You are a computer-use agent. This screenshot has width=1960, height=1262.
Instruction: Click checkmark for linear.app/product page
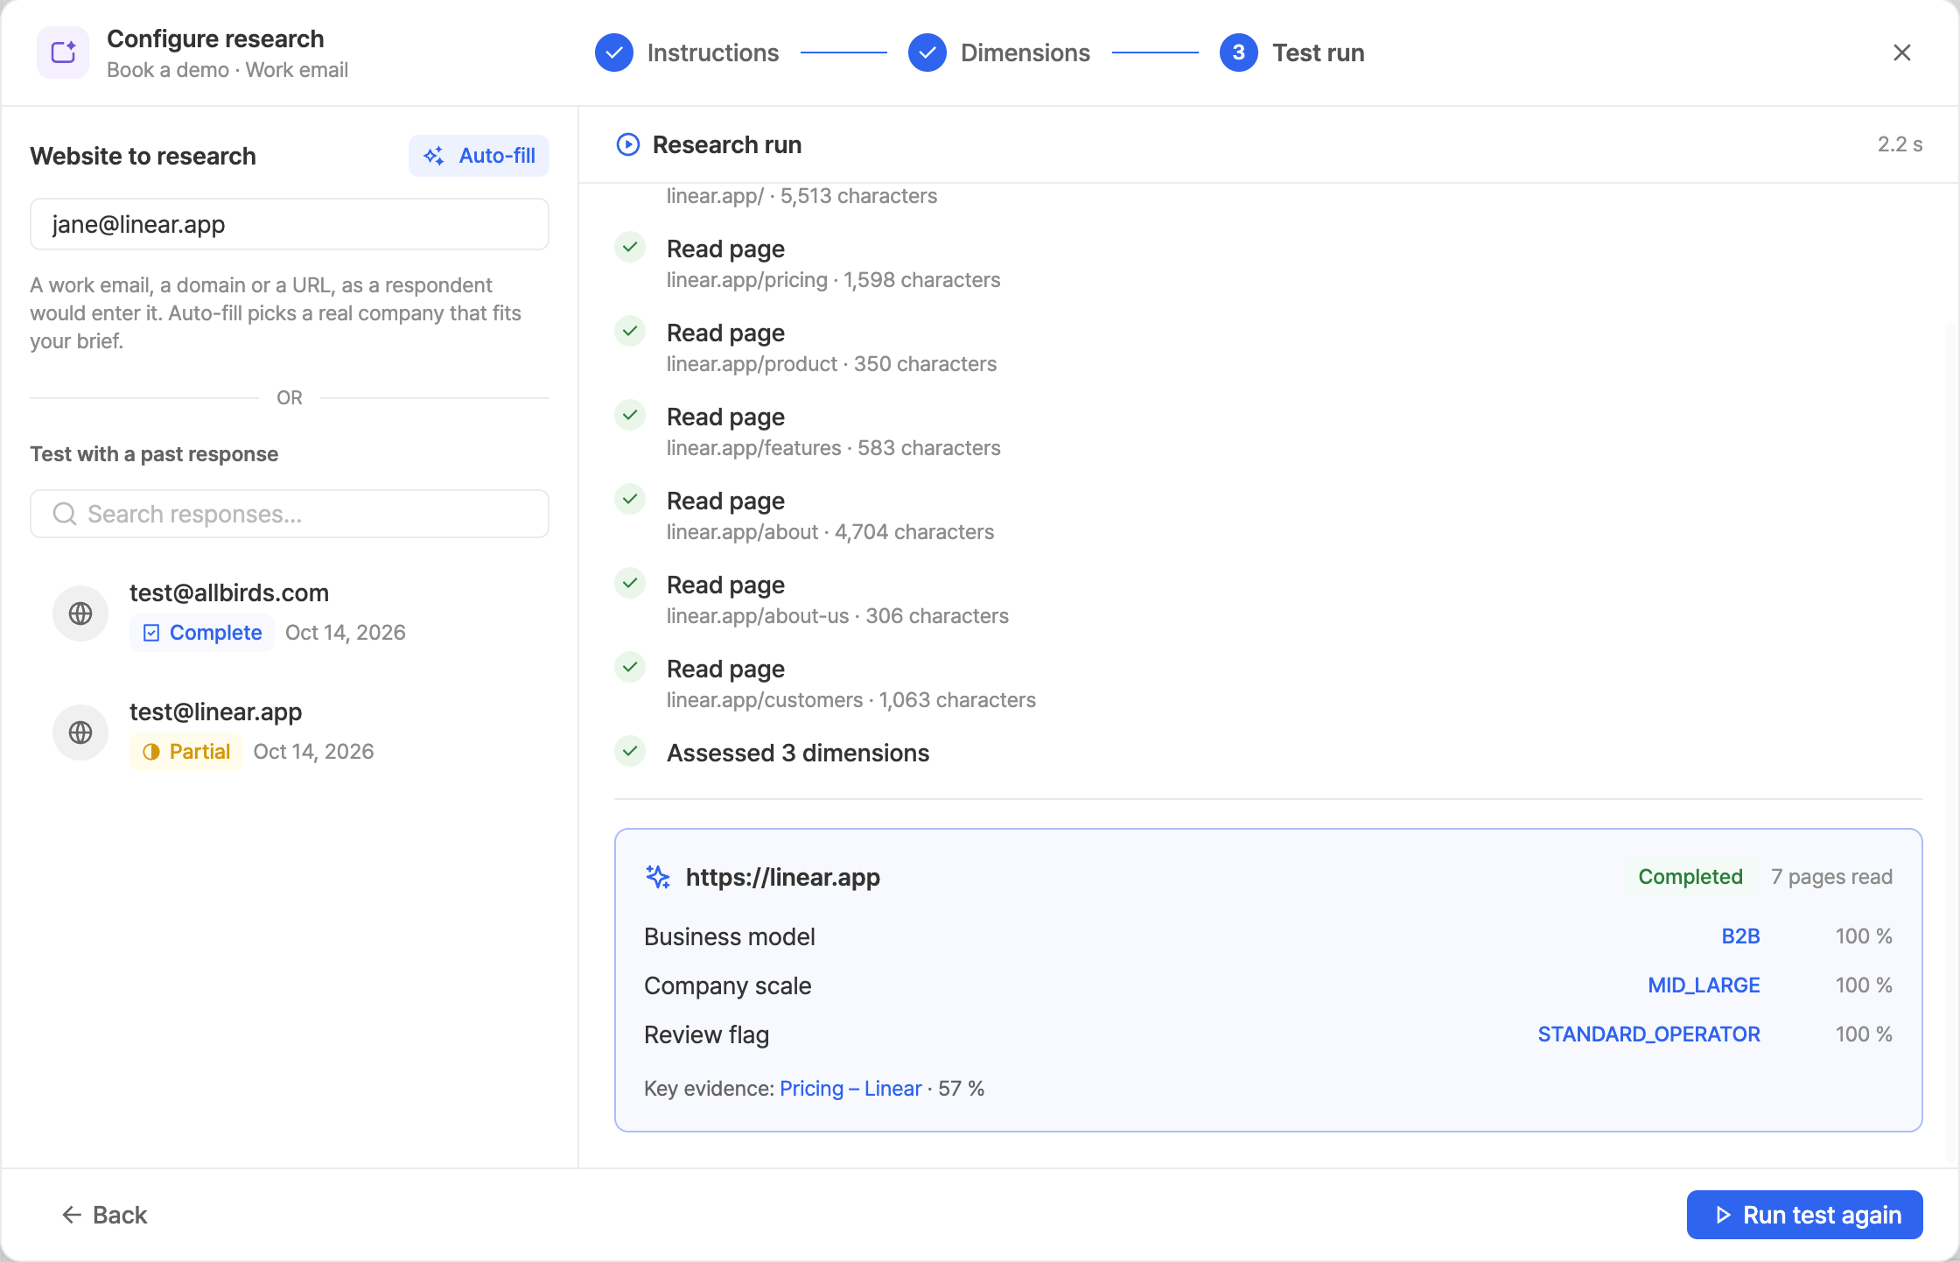coord(630,332)
